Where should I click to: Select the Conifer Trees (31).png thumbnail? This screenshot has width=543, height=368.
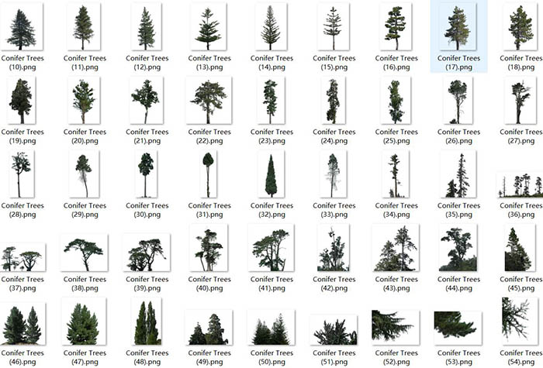208,175
